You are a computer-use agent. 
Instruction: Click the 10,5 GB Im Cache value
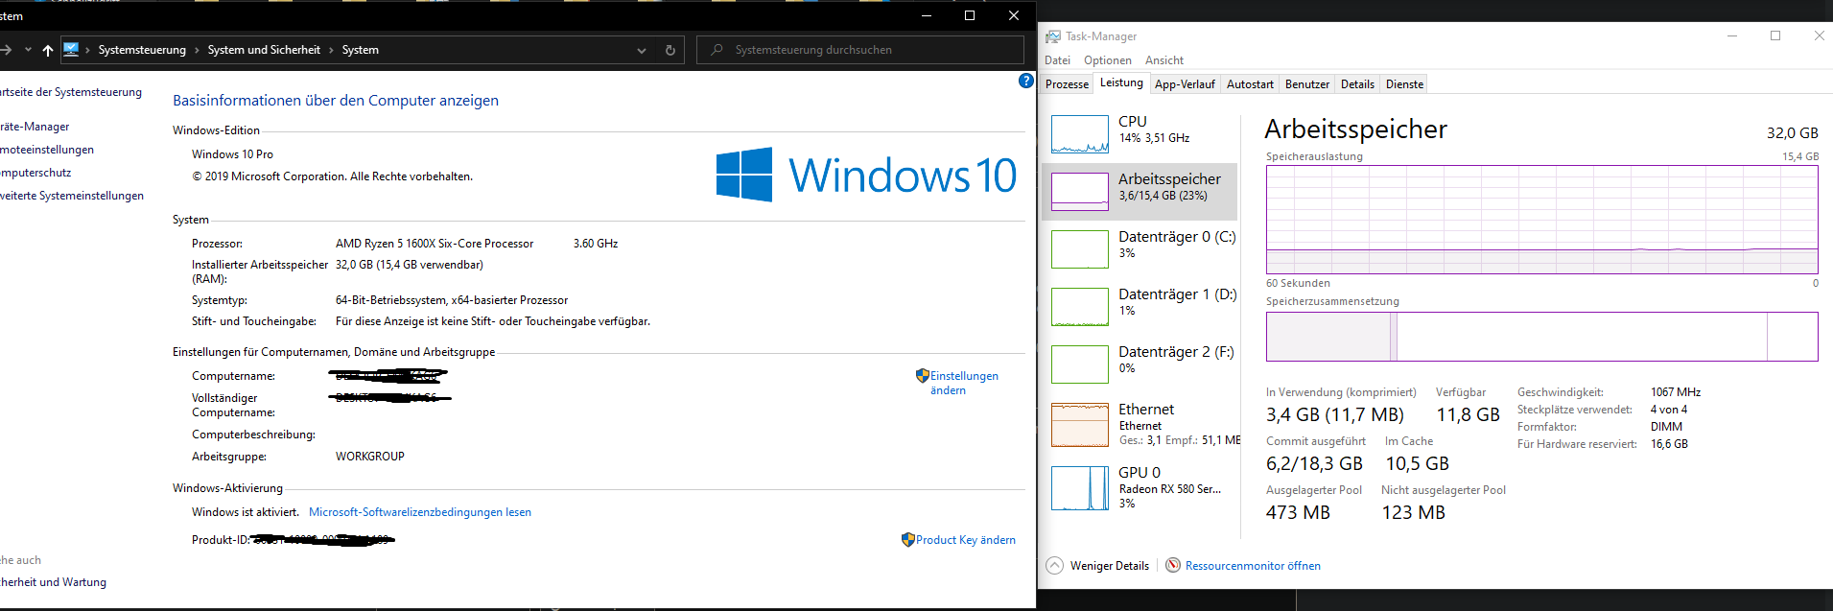click(1417, 463)
